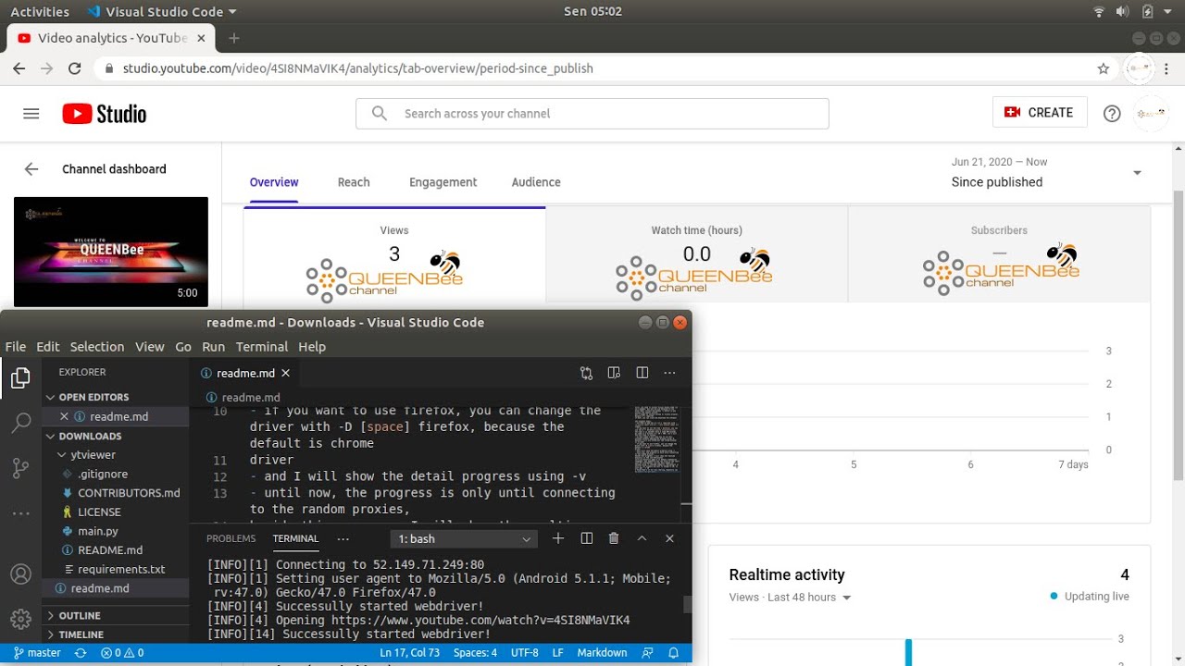Open the VS Code Selection menu
The image size is (1185, 666).
click(97, 347)
